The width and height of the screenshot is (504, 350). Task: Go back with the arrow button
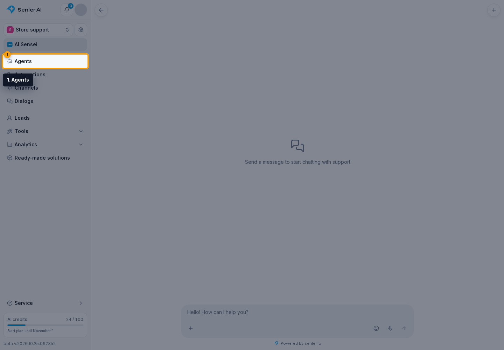[101, 10]
